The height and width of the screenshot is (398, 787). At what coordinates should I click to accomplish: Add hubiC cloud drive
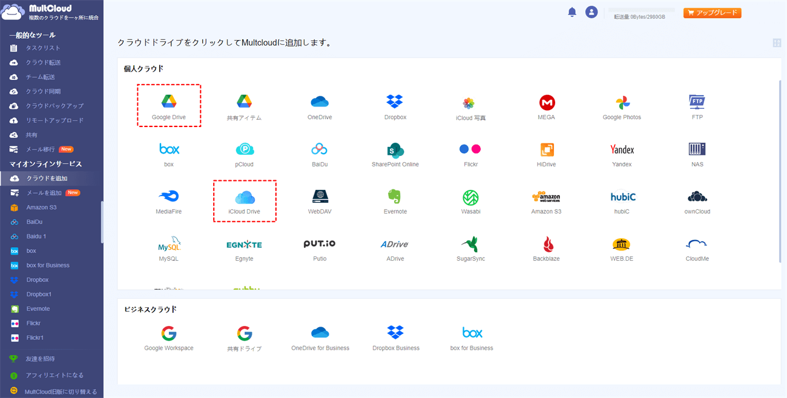point(622,201)
